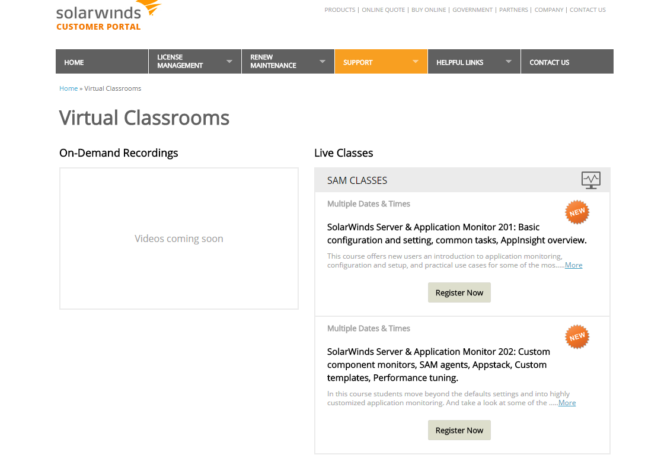The width and height of the screenshot is (645, 458).
Task: Click the Live Classes heading
Action: pos(343,153)
